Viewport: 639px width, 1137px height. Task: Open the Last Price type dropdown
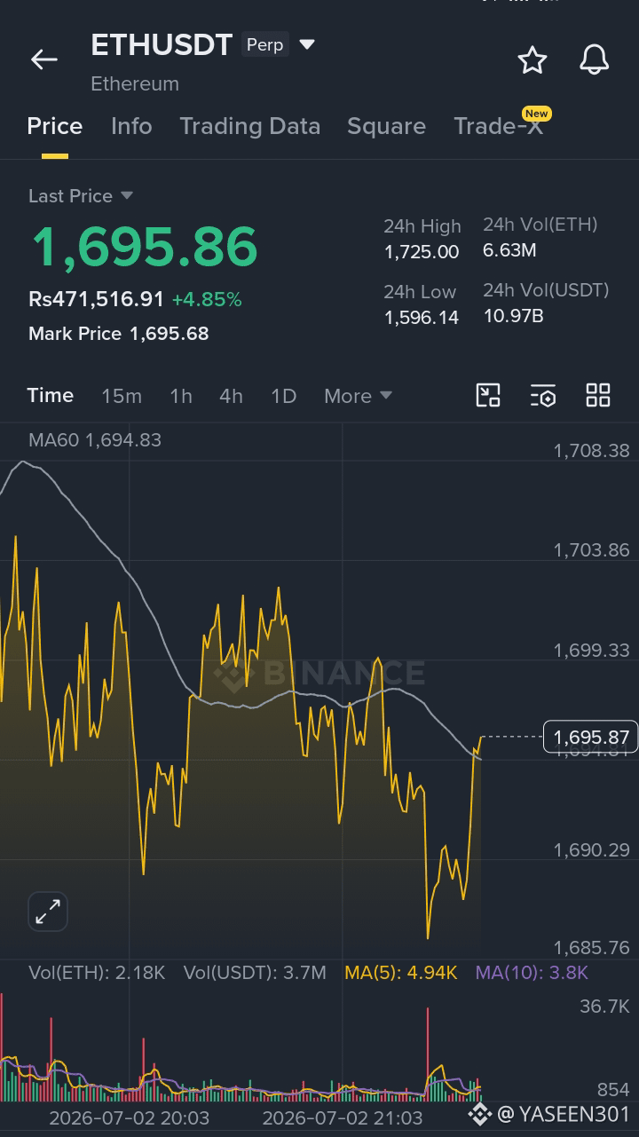click(81, 196)
